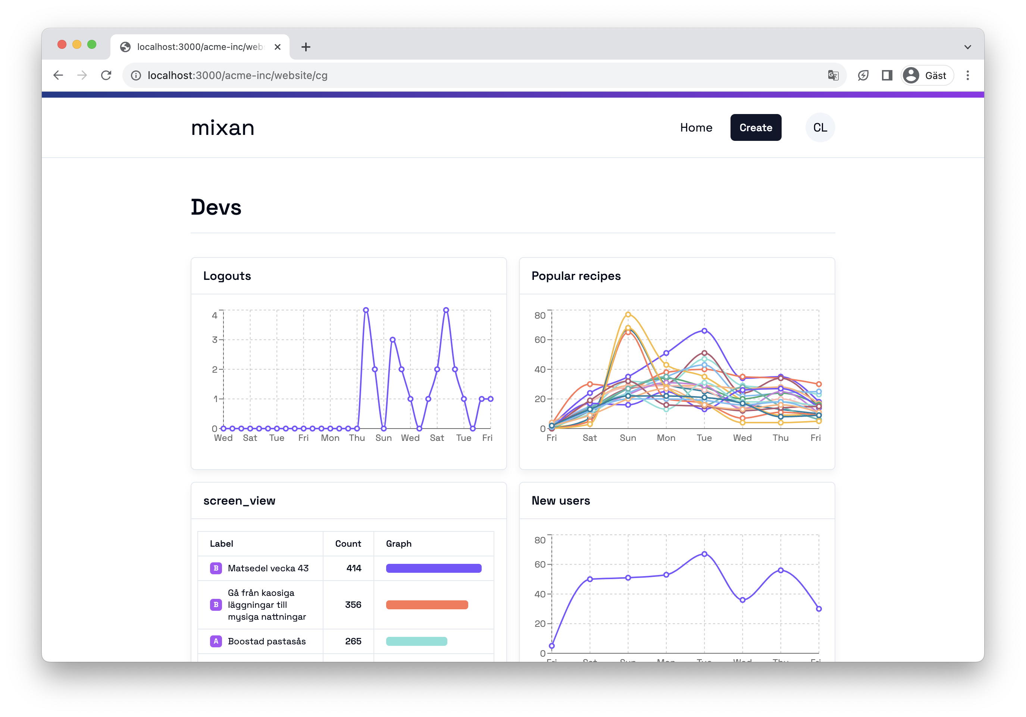Expand the tab search chevron
Image resolution: width=1026 pixels, height=717 pixels.
(967, 47)
